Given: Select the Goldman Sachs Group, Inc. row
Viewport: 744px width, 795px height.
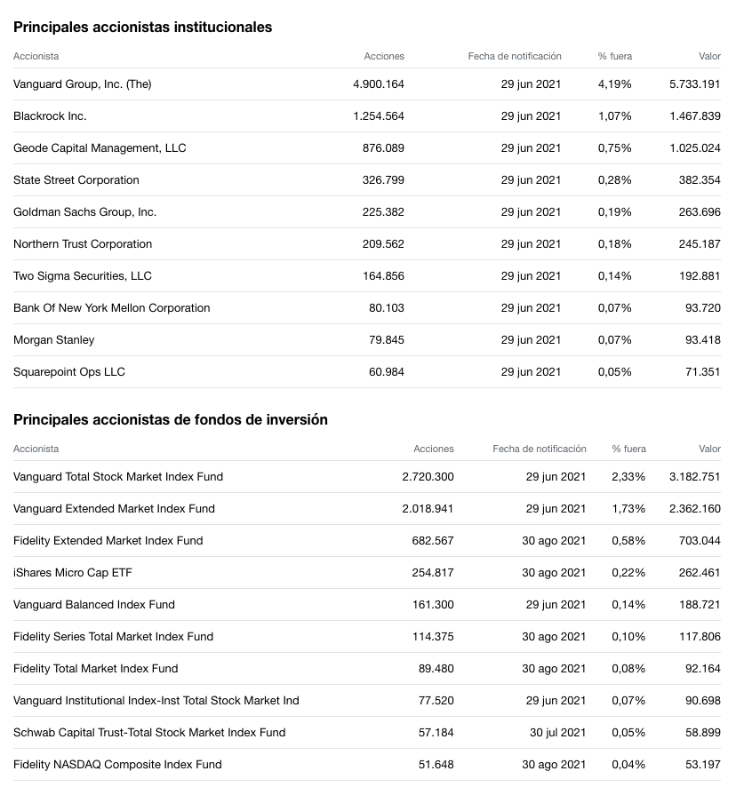Looking at the screenshot, I should pyautogui.click(x=367, y=212).
